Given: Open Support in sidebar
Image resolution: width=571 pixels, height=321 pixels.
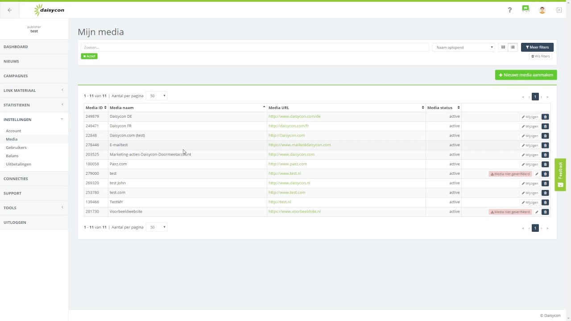Looking at the screenshot, I should coord(34,193).
